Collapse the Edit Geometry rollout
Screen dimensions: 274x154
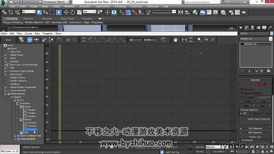tap(255, 132)
